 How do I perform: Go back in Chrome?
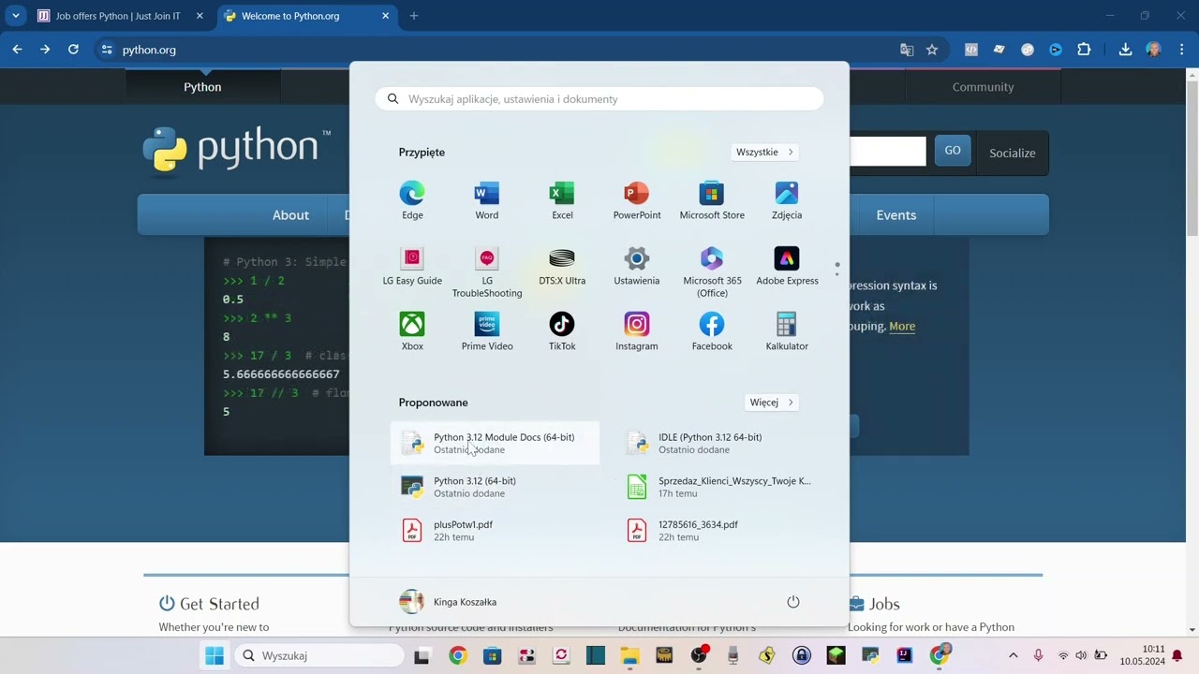[x=17, y=50]
